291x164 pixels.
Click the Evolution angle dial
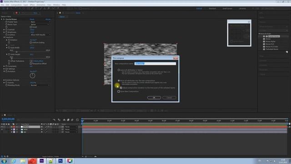click(x=32, y=76)
